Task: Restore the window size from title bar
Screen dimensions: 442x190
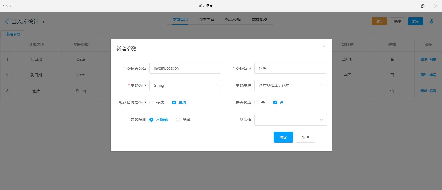Action: point(422,6)
